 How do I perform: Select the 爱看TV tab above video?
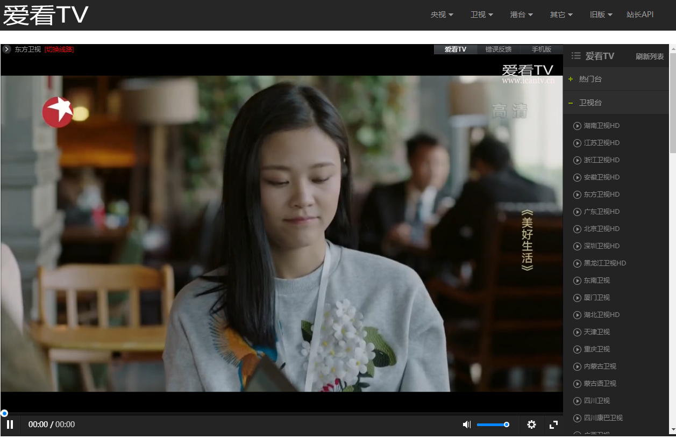point(456,49)
